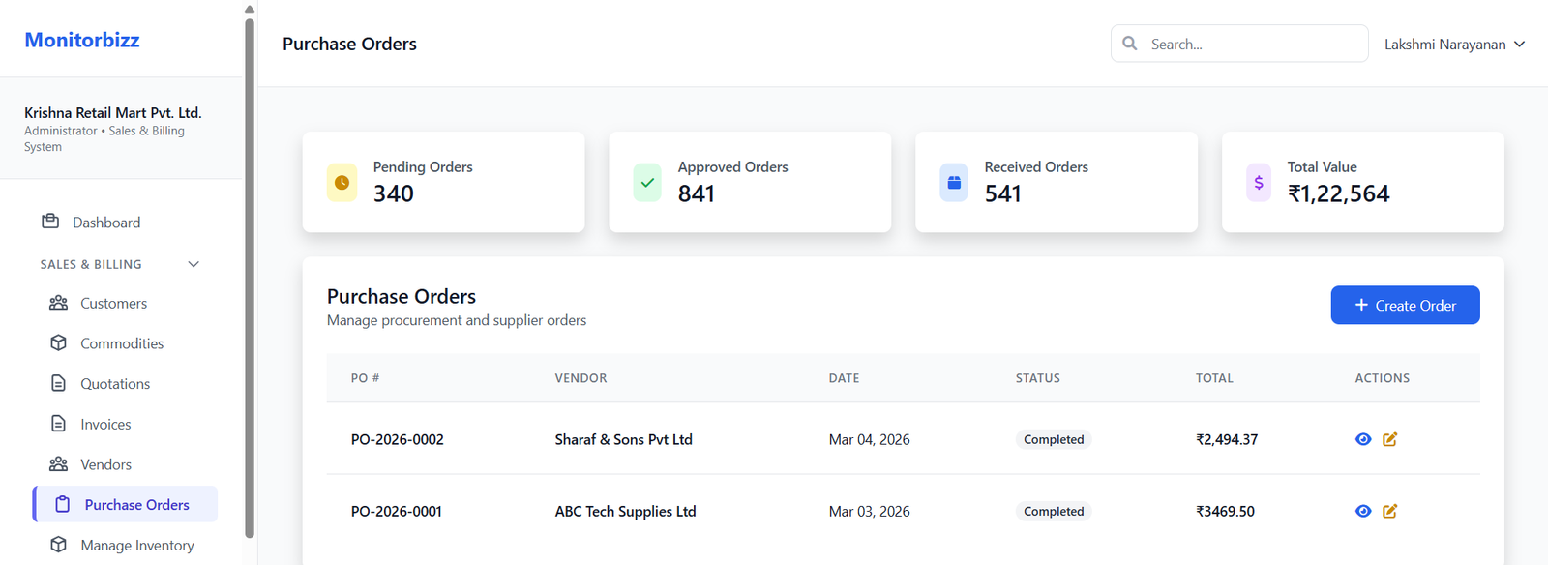
Task: Click the sidebar vertical scrollbar
Action: coord(250,281)
